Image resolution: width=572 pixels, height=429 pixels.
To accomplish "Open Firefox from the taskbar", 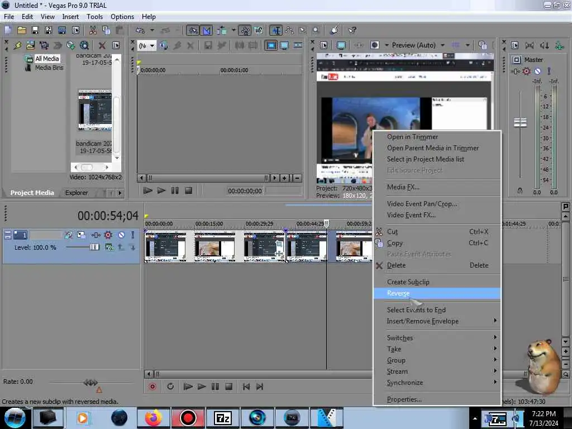I will tap(153, 418).
